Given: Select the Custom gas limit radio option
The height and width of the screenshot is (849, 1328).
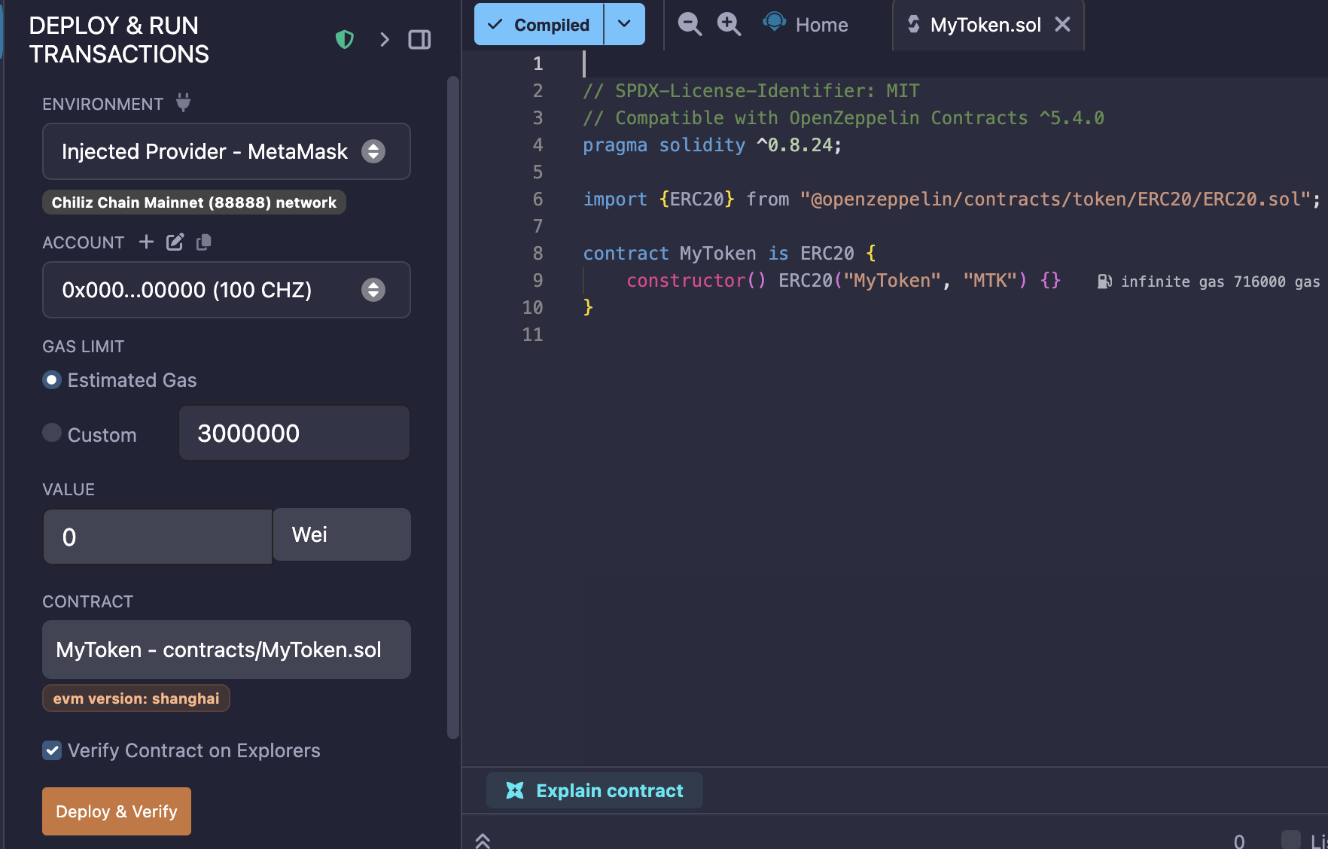Looking at the screenshot, I should pos(52,433).
